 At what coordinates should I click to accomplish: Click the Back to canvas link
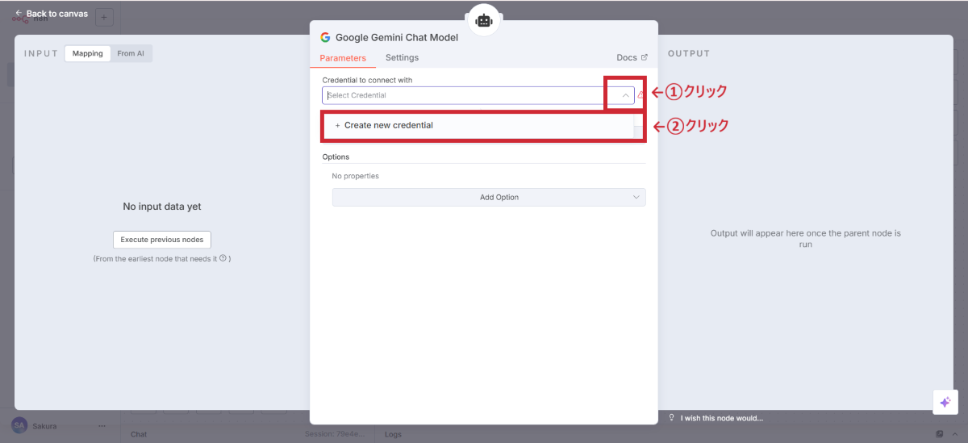pos(56,14)
